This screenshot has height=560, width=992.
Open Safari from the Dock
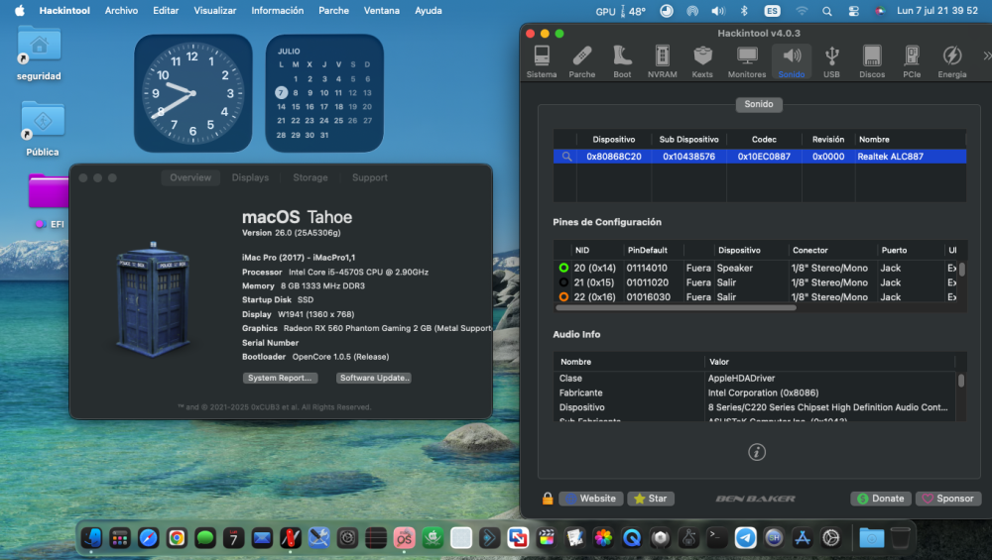click(x=149, y=538)
